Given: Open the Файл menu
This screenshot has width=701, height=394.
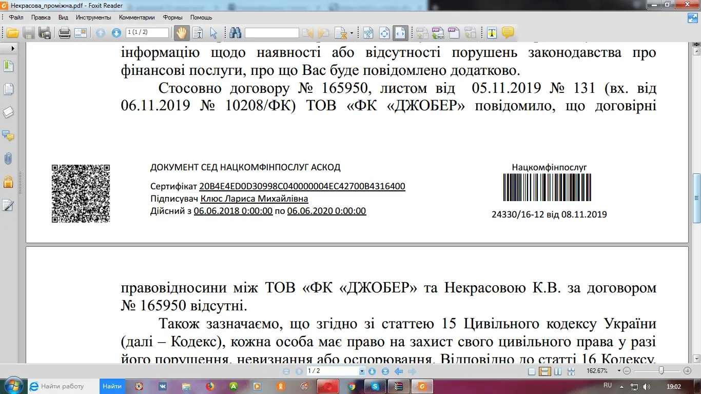Looking at the screenshot, I should [x=16, y=17].
